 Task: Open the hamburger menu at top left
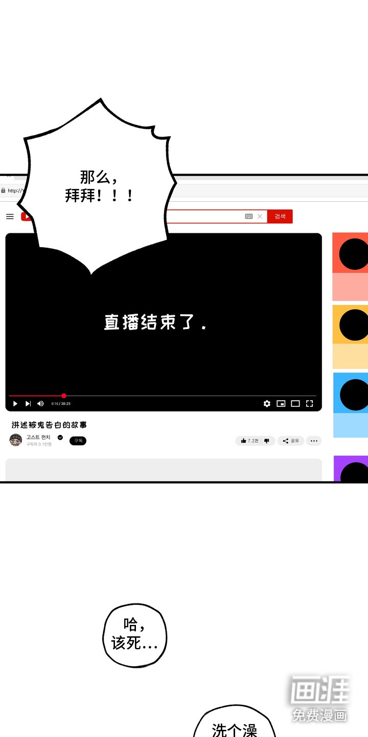10,216
